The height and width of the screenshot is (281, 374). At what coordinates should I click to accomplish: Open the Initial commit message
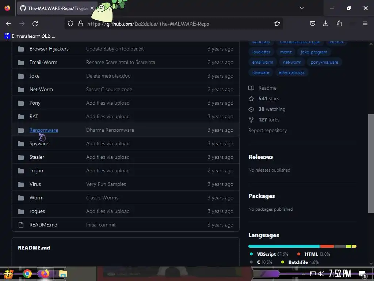[101, 225]
